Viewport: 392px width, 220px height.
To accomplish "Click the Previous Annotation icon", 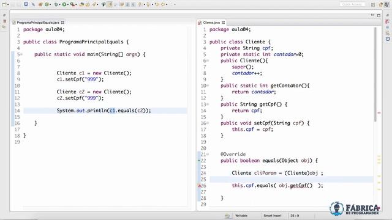I will pyautogui.click(x=148, y=4).
